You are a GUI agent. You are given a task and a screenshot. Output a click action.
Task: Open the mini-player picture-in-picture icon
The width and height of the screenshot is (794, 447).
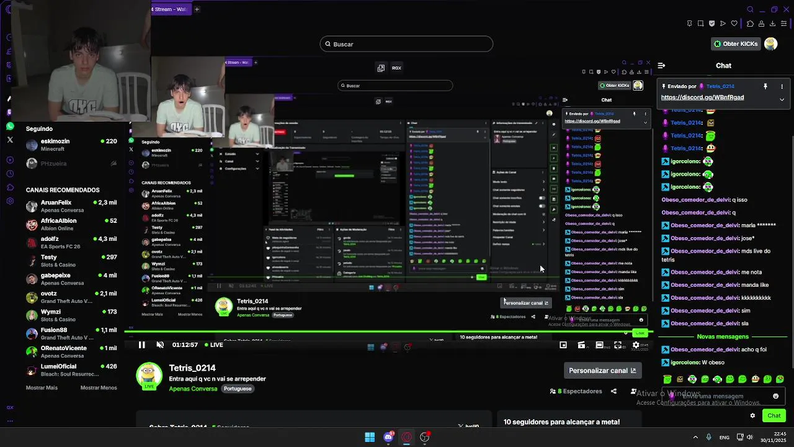click(x=563, y=345)
